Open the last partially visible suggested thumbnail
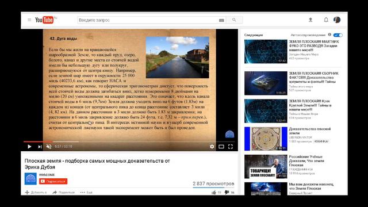The image size is (368, 207). (266, 189)
